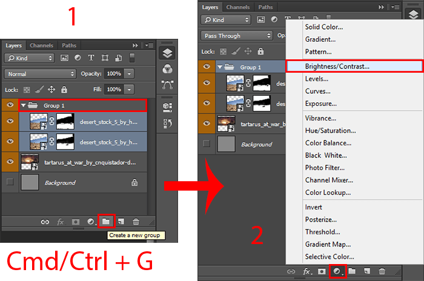This screenshot has width=424, height=281.
Task: Toggle visibility of Group 1 in the right panel
Action: [207, 67]
